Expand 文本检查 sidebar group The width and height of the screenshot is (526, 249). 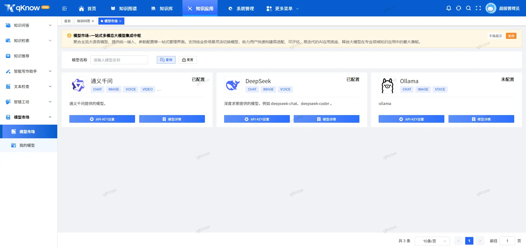pyautogui.click(x=28, y=86)
